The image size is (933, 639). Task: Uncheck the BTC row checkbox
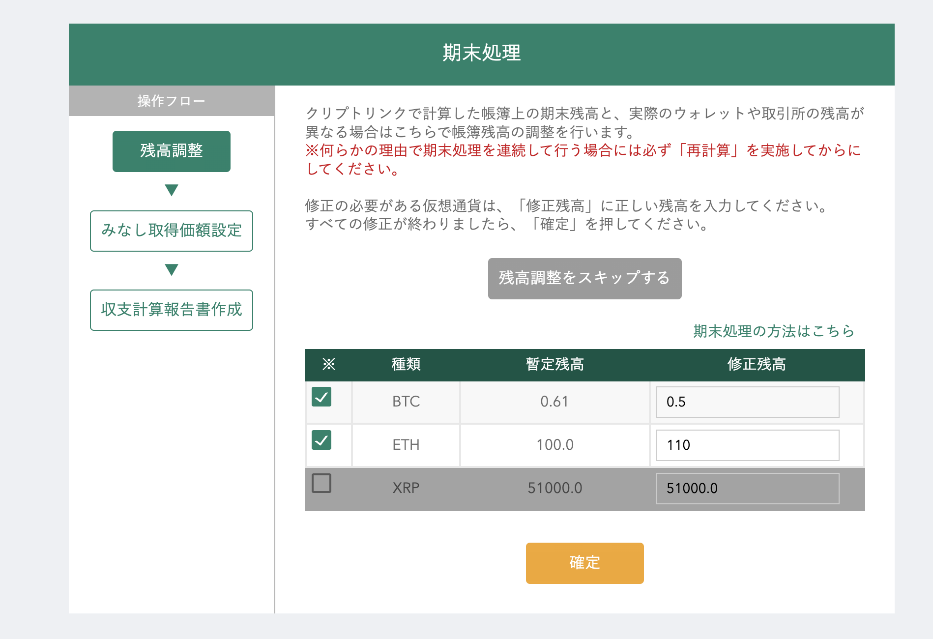click(321, 397)
